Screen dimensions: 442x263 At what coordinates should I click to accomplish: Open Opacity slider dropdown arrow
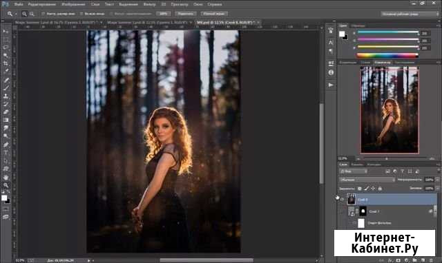[437, 180]
